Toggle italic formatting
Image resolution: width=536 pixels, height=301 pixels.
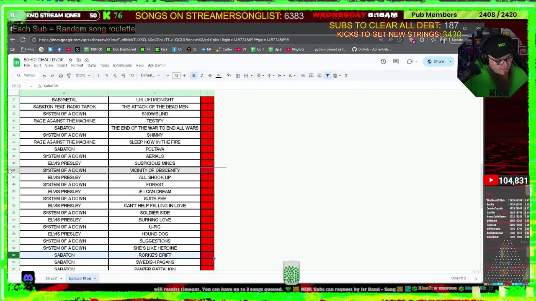click(202, 76)
